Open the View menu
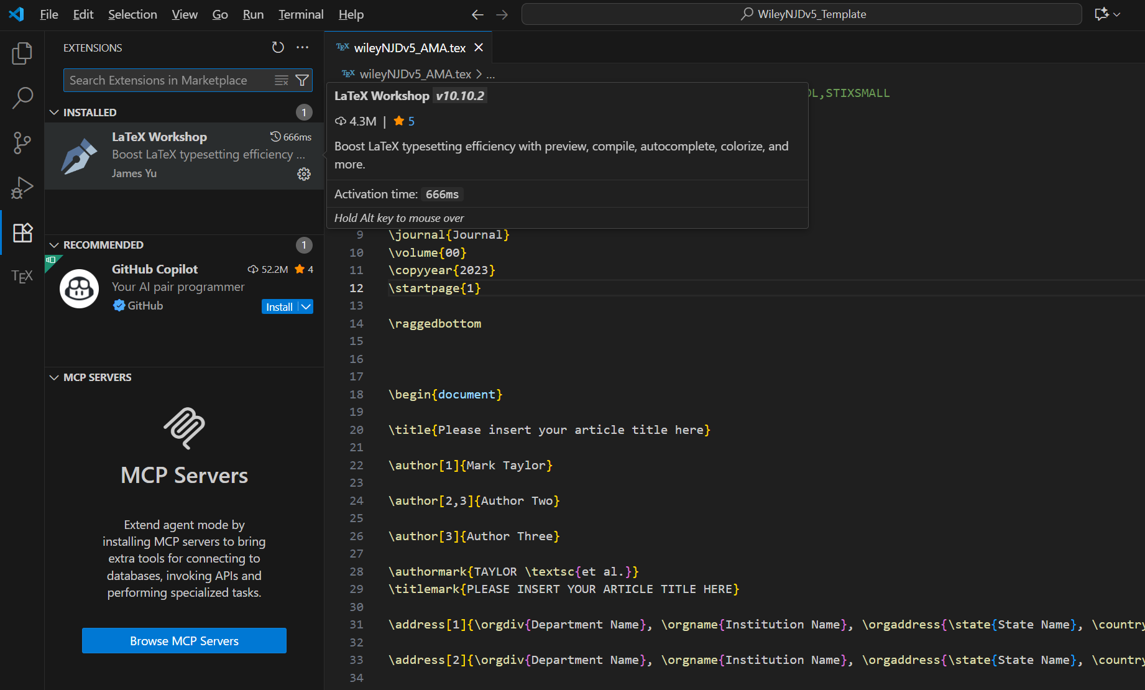 click(x=185, y=14)
